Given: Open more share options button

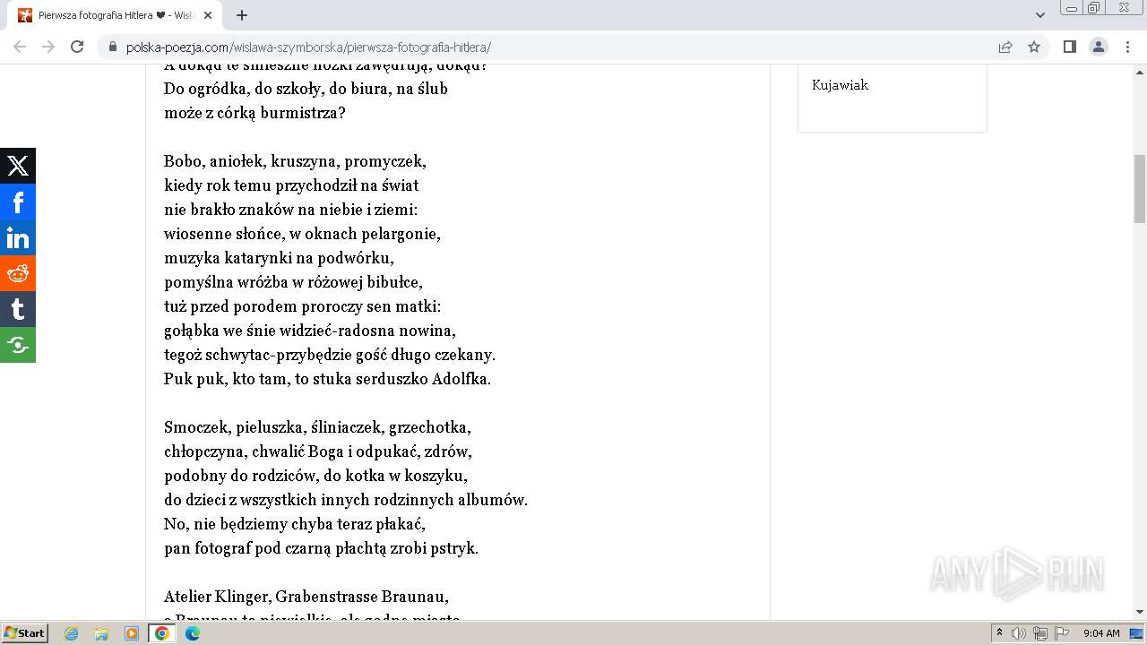Looking at the screenshot, I should point(18,345).
